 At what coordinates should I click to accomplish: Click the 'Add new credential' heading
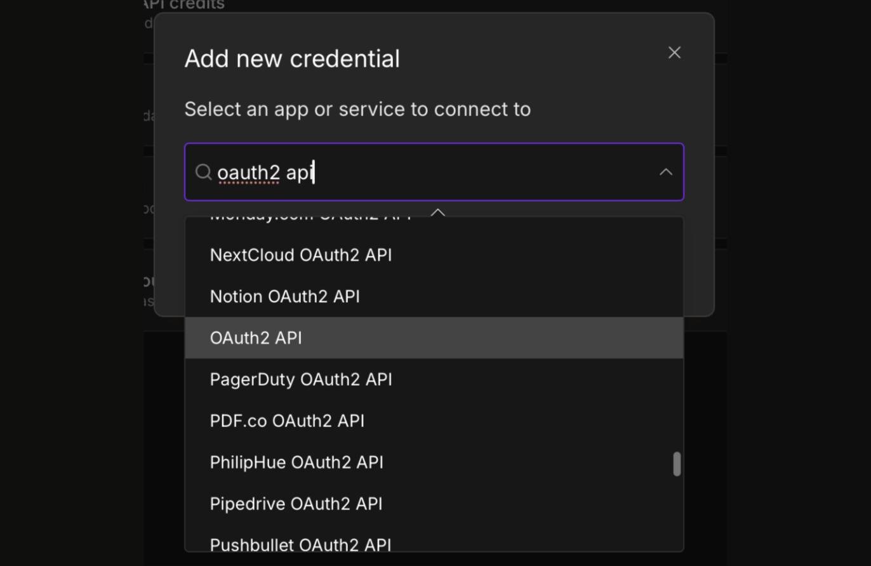(x=292, y=58)
